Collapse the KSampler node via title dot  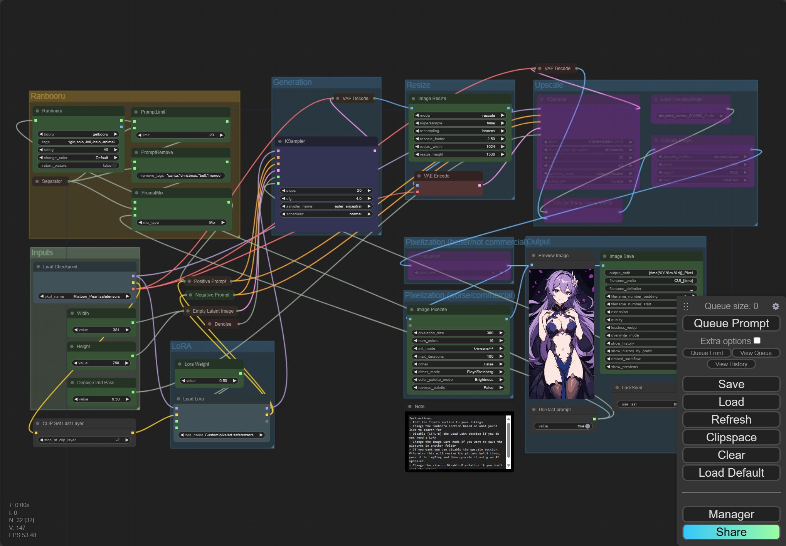pyautogui.click(x=280, y=141)
